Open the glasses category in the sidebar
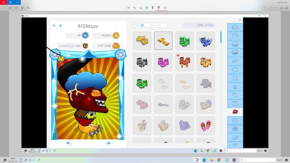Viewport: 290px width, 163px height. pyautogui.click(x=235, y=61)
